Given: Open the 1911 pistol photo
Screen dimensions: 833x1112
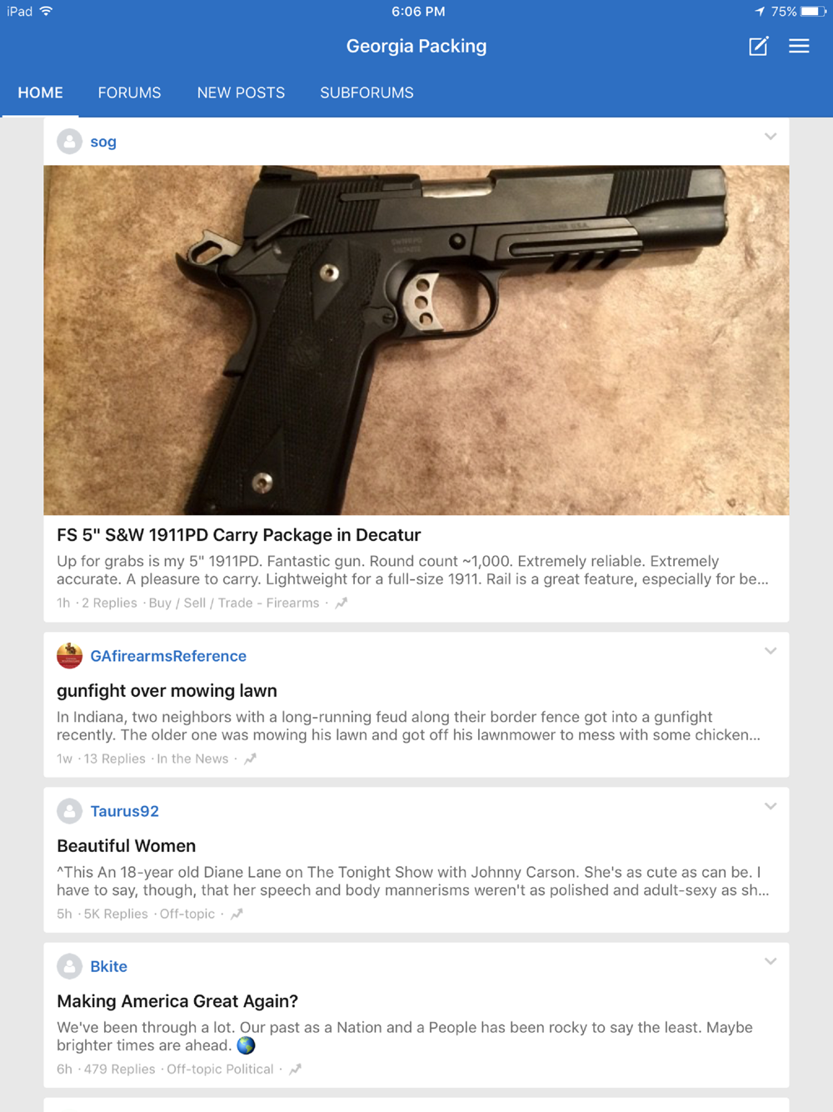Looking at the screenshot, I should (416, 340).
